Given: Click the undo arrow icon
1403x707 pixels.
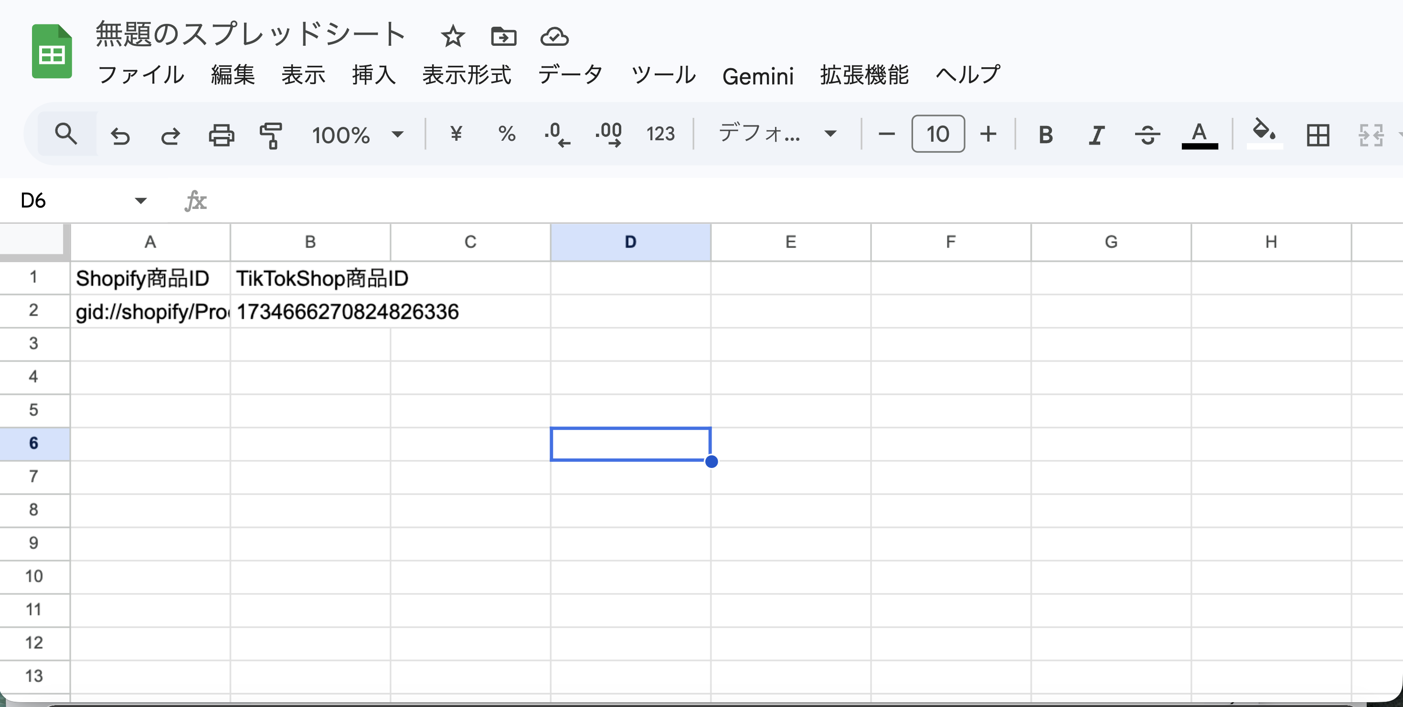Looking at the screenshot, I should [x=120, y=135].
